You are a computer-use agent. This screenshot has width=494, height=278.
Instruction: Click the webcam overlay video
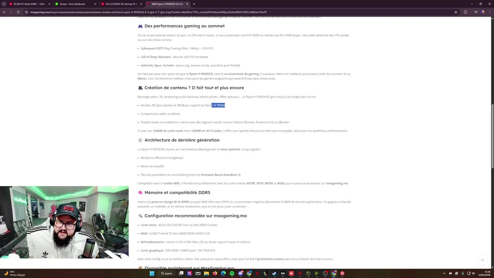pyautogui.click(x=64, y=222)
